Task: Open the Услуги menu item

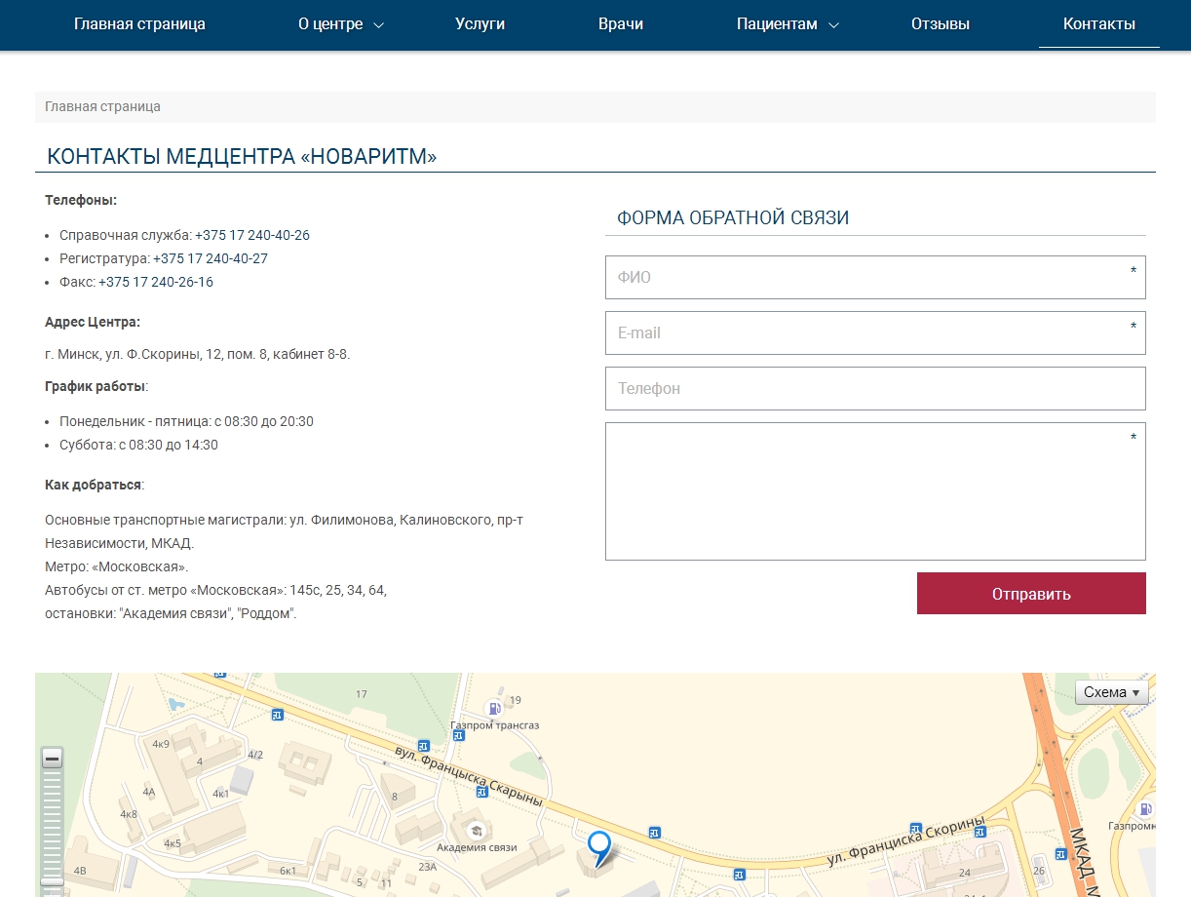Action: point(480,24)
